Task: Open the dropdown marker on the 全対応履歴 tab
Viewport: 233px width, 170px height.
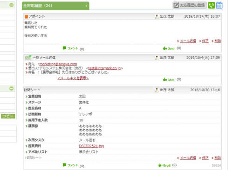Action: point(86,6)
